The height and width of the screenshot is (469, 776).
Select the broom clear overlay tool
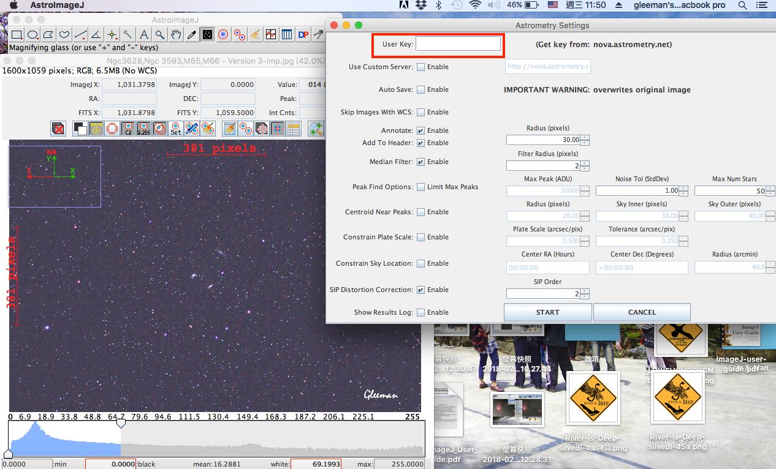255,35
